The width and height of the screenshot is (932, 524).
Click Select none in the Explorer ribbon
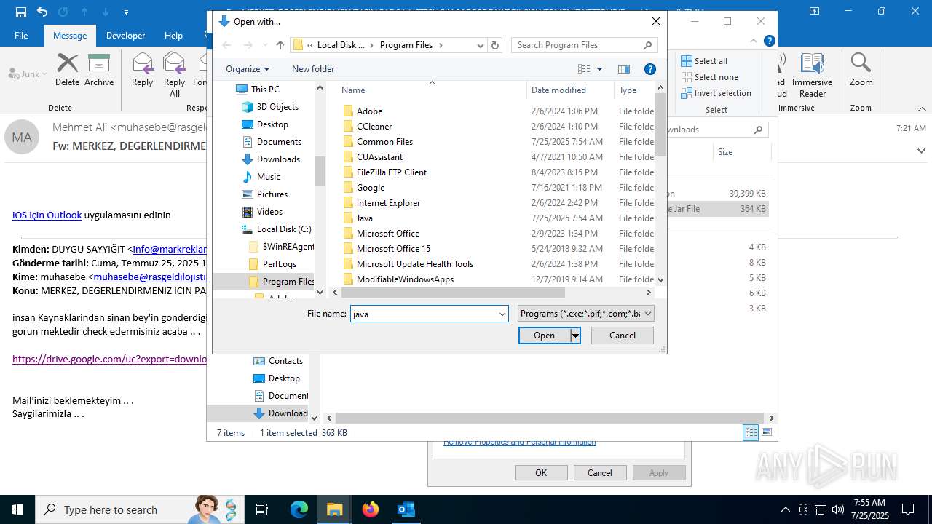click(709, 77)
